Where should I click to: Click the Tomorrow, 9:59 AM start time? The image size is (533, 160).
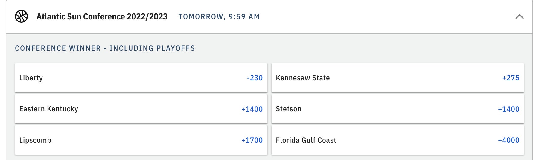tap(219, 17)
